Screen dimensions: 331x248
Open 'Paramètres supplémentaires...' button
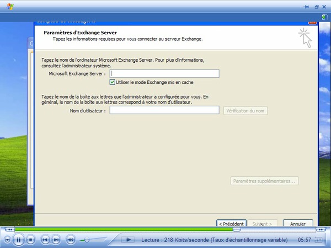point(264,181)
